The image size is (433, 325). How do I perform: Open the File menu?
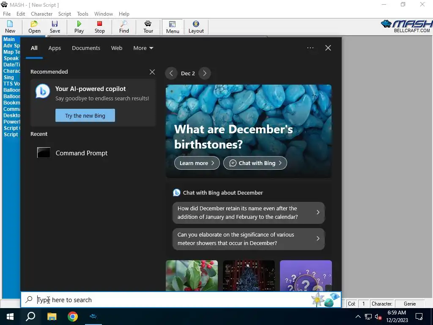pyautogui.click(x=7, y=14)
